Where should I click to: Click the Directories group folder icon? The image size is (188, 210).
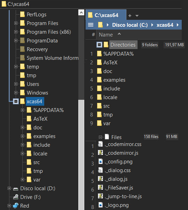tap(106, 45)
